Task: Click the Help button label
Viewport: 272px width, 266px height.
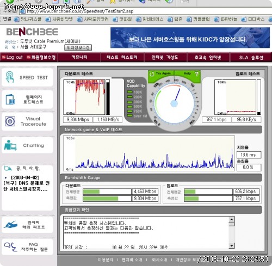Action: point(187,73)
